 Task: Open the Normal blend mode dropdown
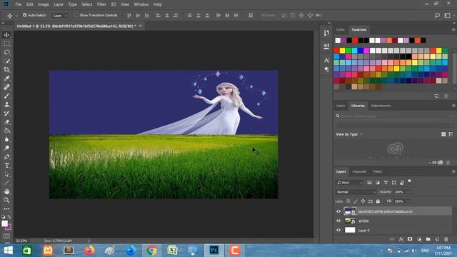click(356, 192)
